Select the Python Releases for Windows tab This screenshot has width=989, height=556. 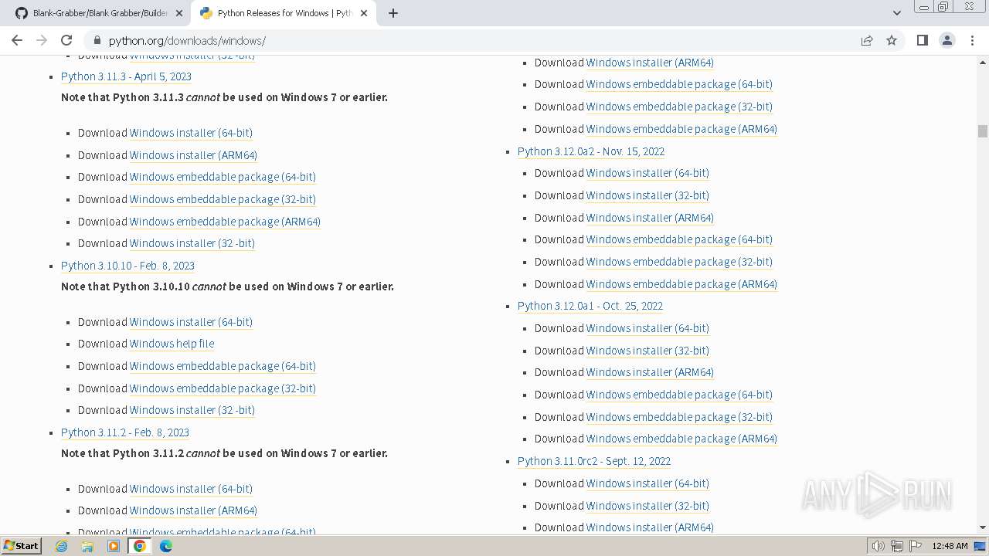click(283, 13)
